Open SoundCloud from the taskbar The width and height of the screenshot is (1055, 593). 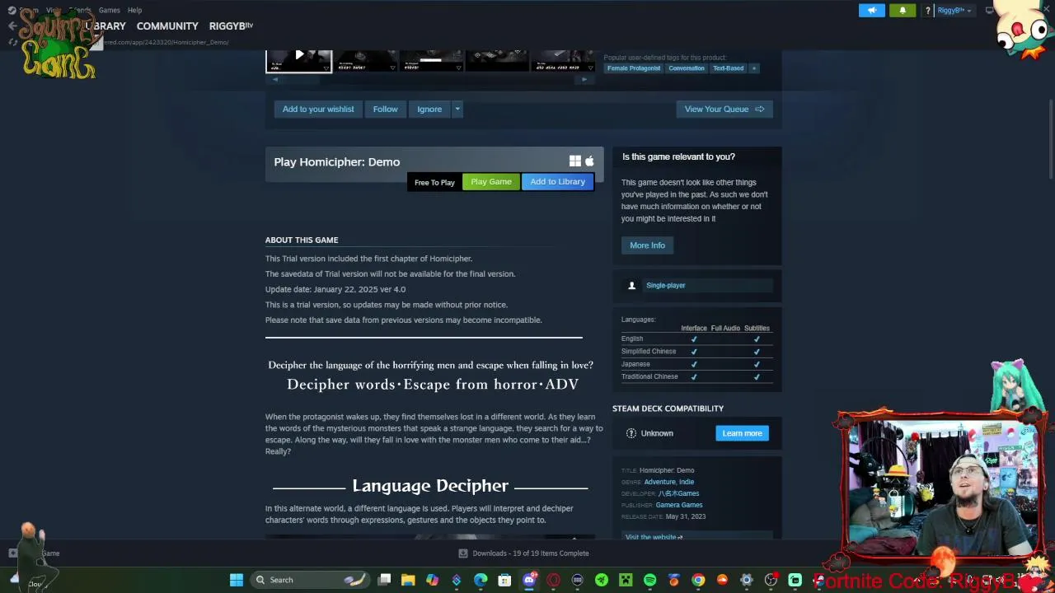click(722, 580)
